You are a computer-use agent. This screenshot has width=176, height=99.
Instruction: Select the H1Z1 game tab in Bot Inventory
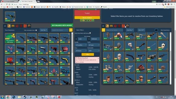coord(119,26)
